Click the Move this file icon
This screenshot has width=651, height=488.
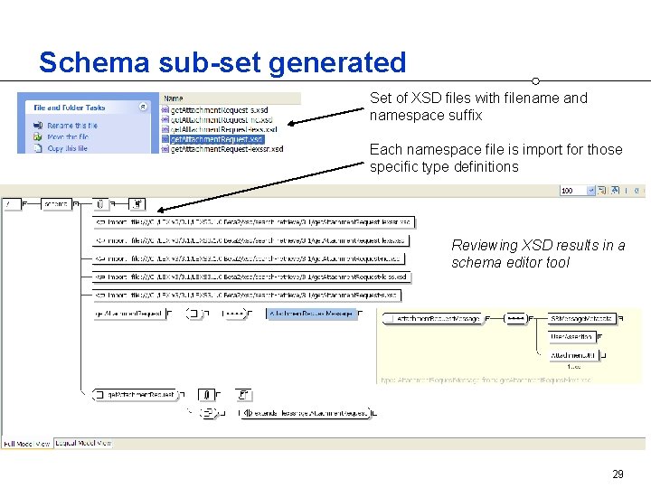38,137
